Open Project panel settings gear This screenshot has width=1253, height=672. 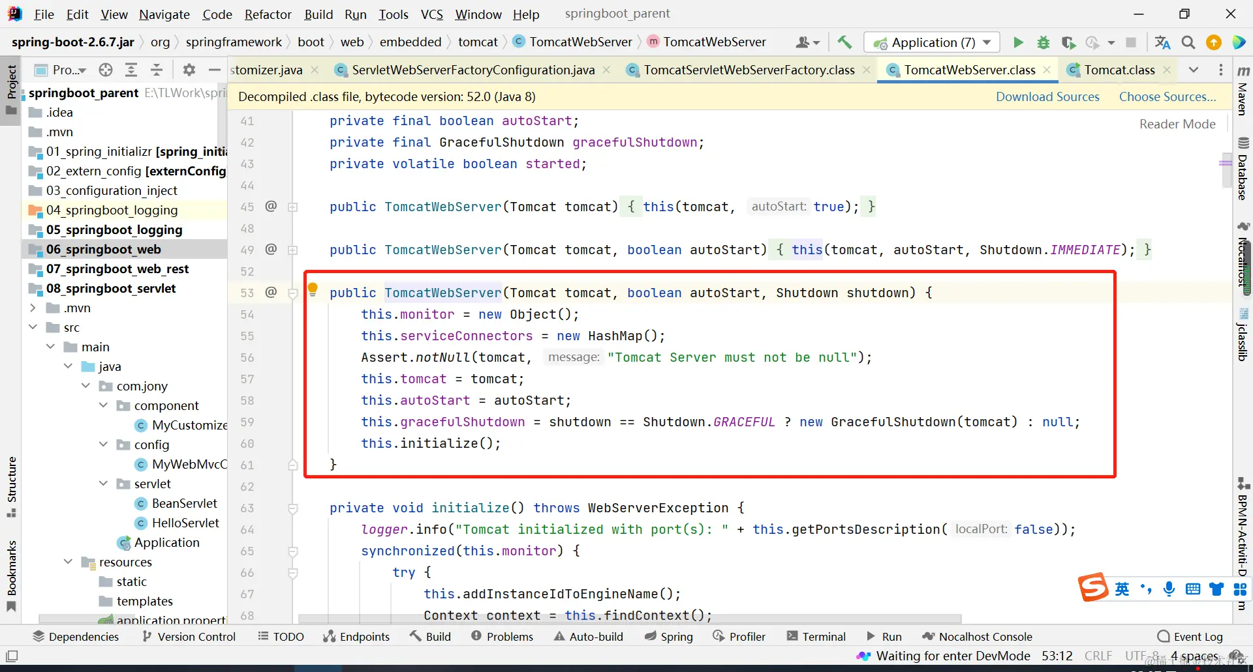[189, 70]
